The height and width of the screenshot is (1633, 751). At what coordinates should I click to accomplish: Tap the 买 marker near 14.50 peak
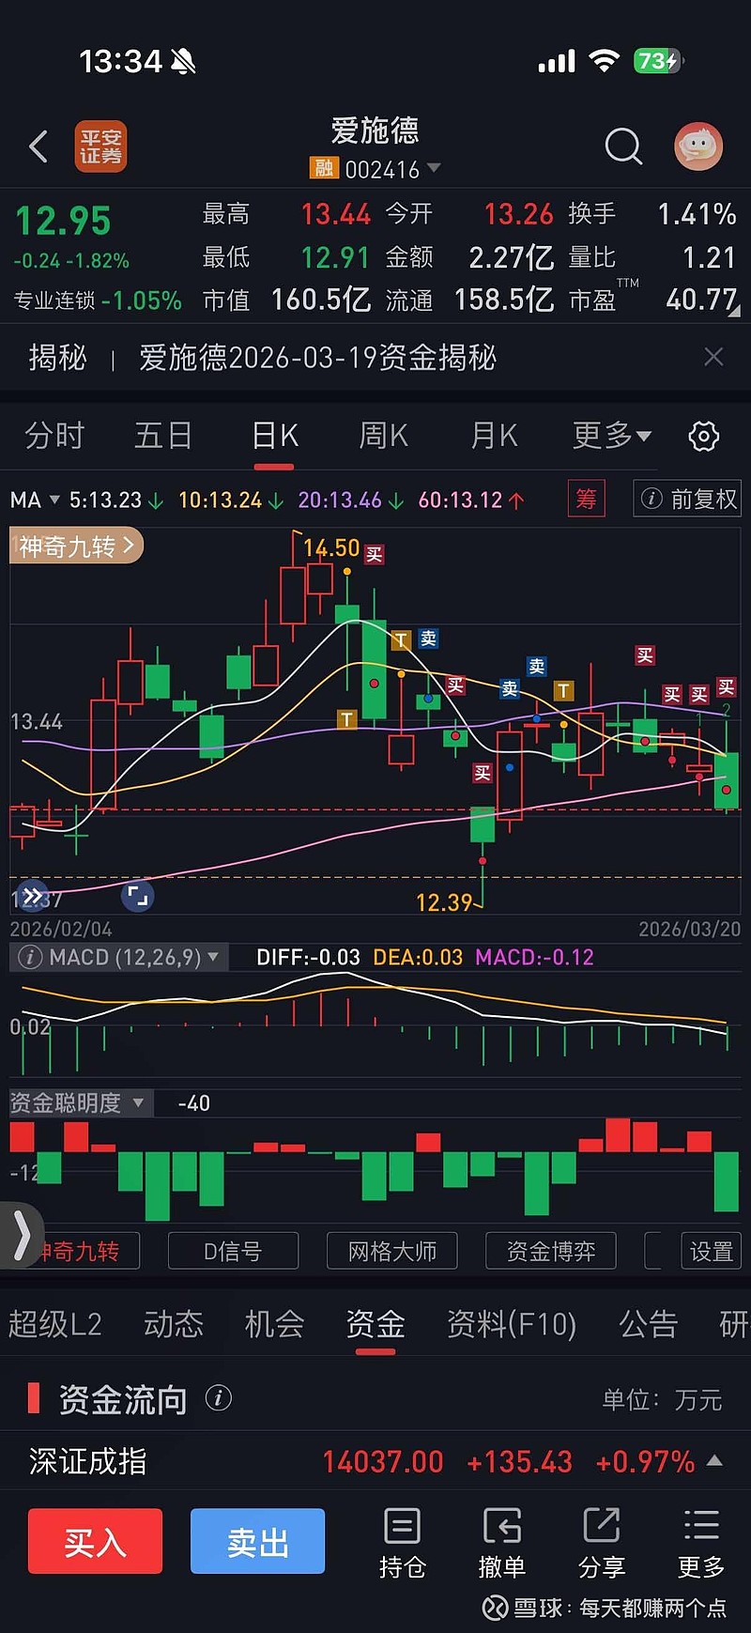tap(374, 555)
